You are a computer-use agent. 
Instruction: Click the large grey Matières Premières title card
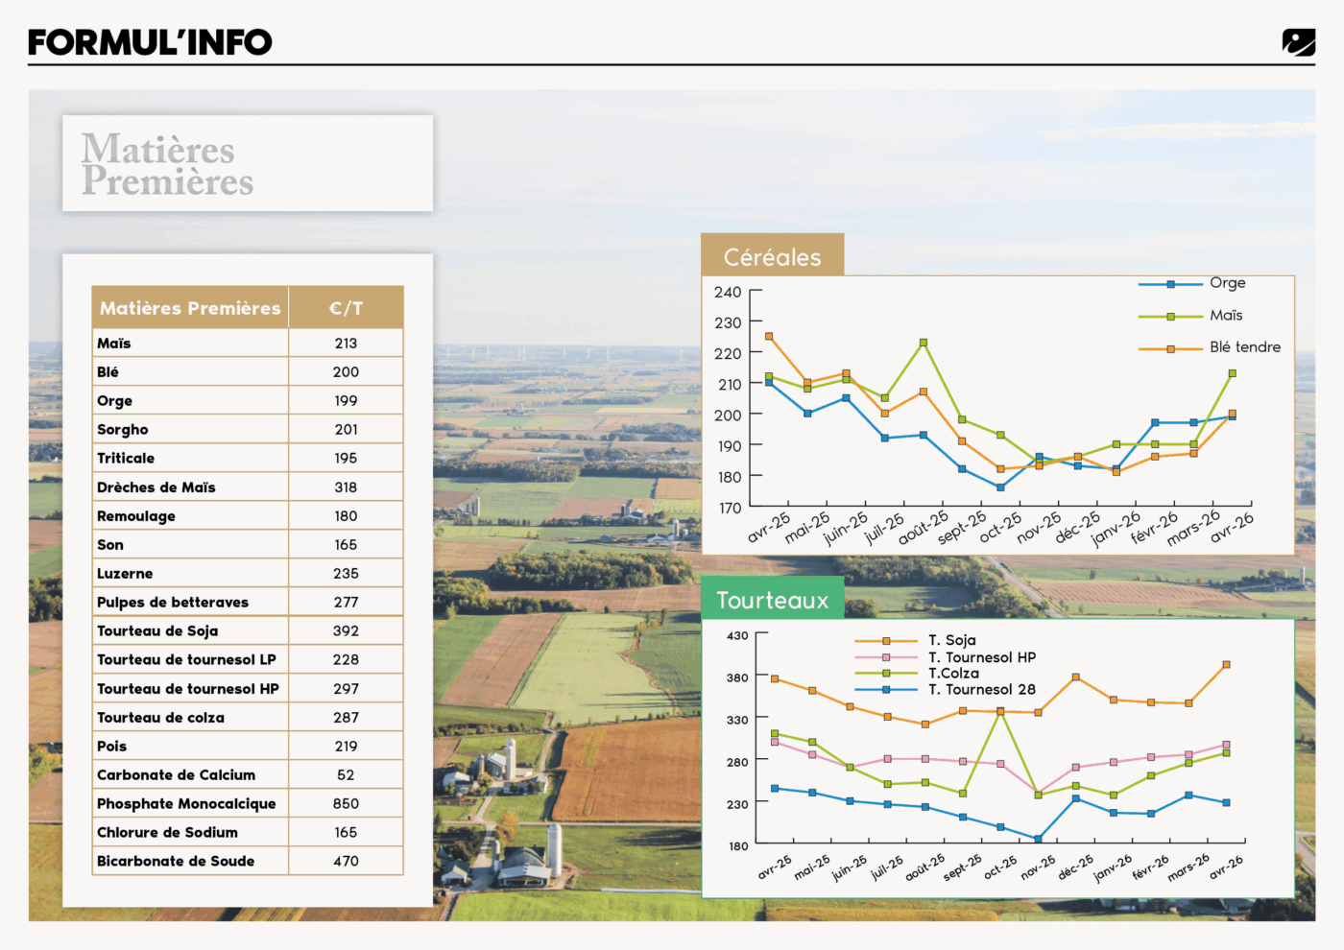tap(248, 164)
